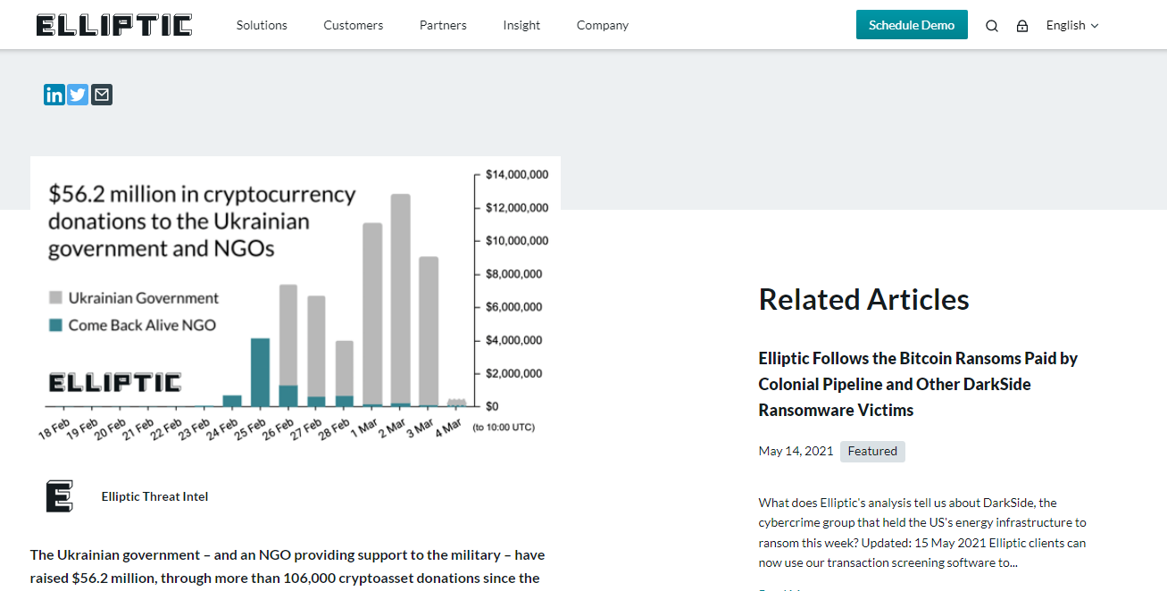Click the Ukrainian government article paragraph

point(288,566)
